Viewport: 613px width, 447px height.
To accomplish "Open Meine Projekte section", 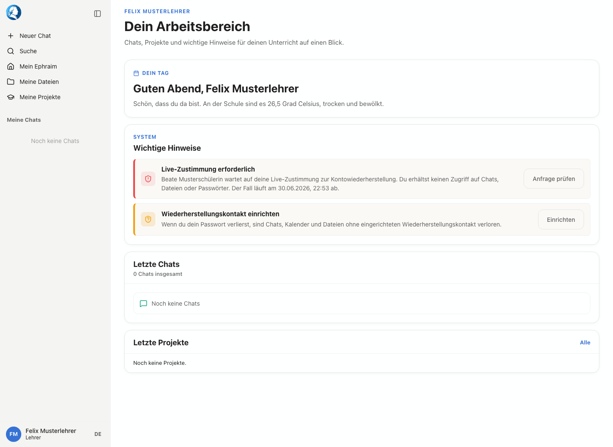I will (x=55, y=97).
